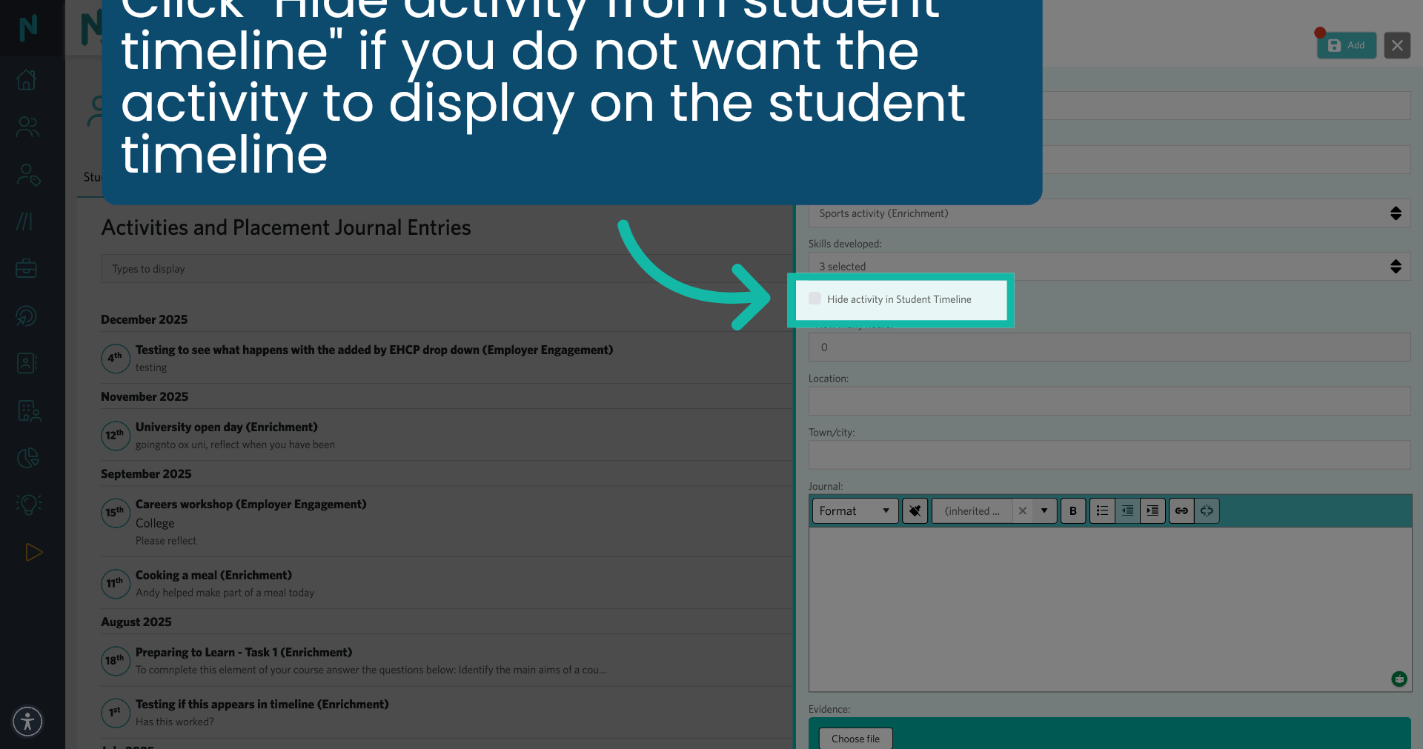
Task: Select the Careers workshop journal entry
Action: (251, 504)
